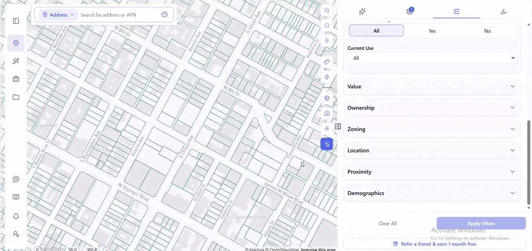This screenshot has height=251, width=532.
Task: Click the Clear All button
Action: pyautogui.click(x=387, y=224)
